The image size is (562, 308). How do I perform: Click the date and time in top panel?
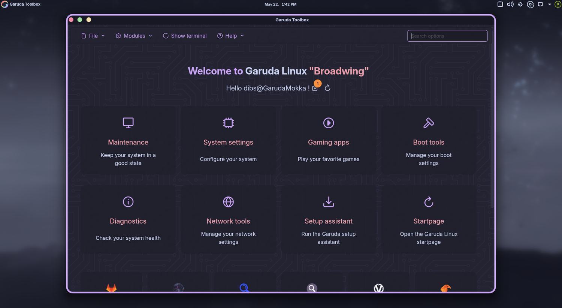click(x=280, y=5)
